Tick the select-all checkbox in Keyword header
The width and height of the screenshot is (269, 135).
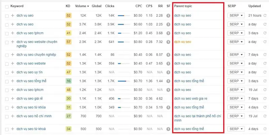point(7,7)
